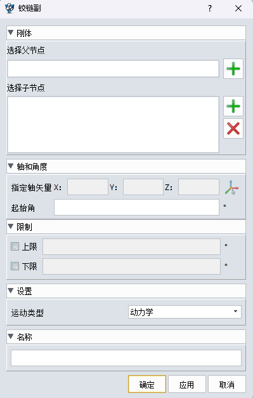
Task: Enable the 上限 checkbox
Action: click(x=15, y=246)
